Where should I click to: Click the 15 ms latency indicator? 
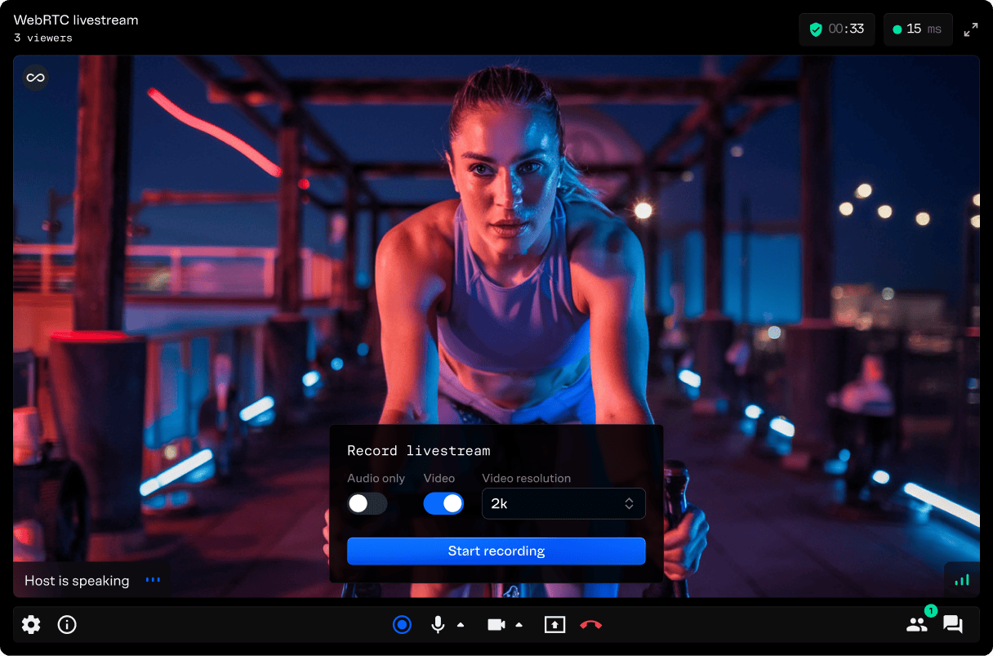point(918,29)
